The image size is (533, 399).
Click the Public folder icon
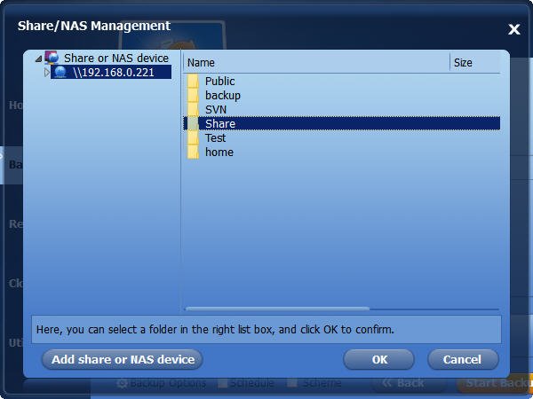click(193, 81)
